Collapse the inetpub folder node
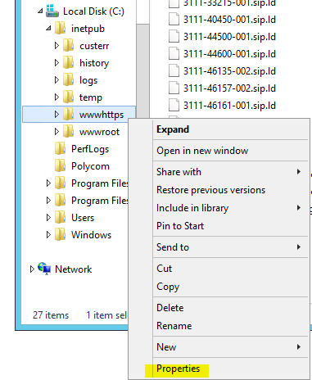The height and width of the screenshot is (380, 312). click(48, 28)
